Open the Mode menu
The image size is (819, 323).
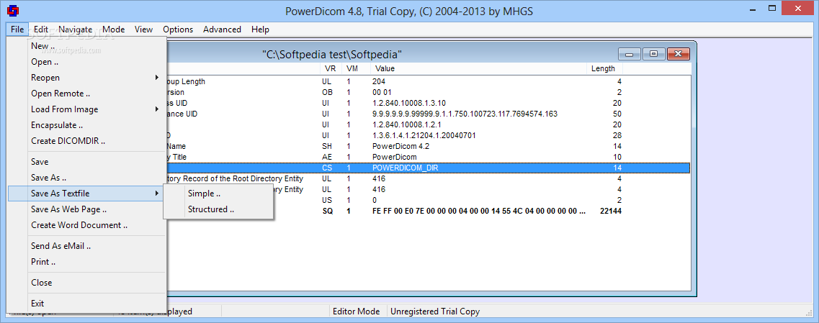point(113,29)
